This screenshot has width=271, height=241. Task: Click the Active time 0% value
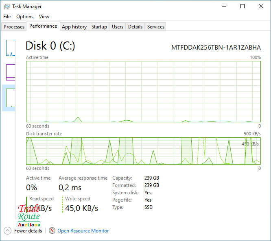point(31,187)
